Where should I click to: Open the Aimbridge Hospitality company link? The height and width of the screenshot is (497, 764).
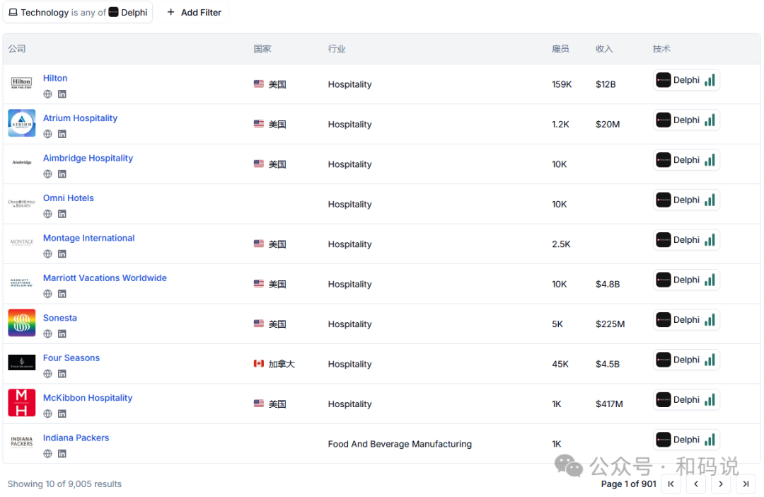tap(88, 158)
